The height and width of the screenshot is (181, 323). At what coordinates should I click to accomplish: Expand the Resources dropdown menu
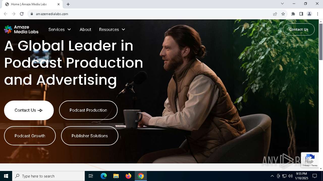click(x=112, y=29)
